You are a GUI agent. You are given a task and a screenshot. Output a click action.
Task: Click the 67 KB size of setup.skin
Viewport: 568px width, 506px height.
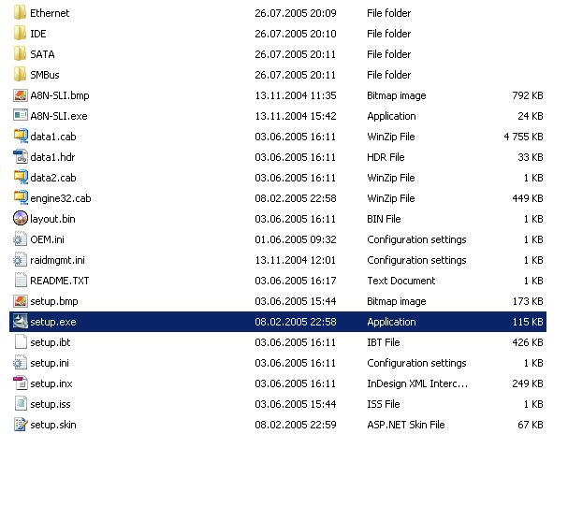pos(531,425)
